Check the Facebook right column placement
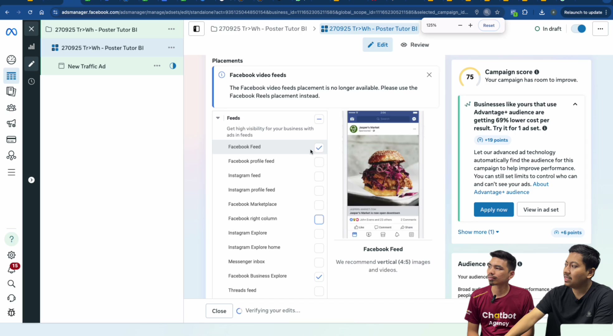 [319, 219]
